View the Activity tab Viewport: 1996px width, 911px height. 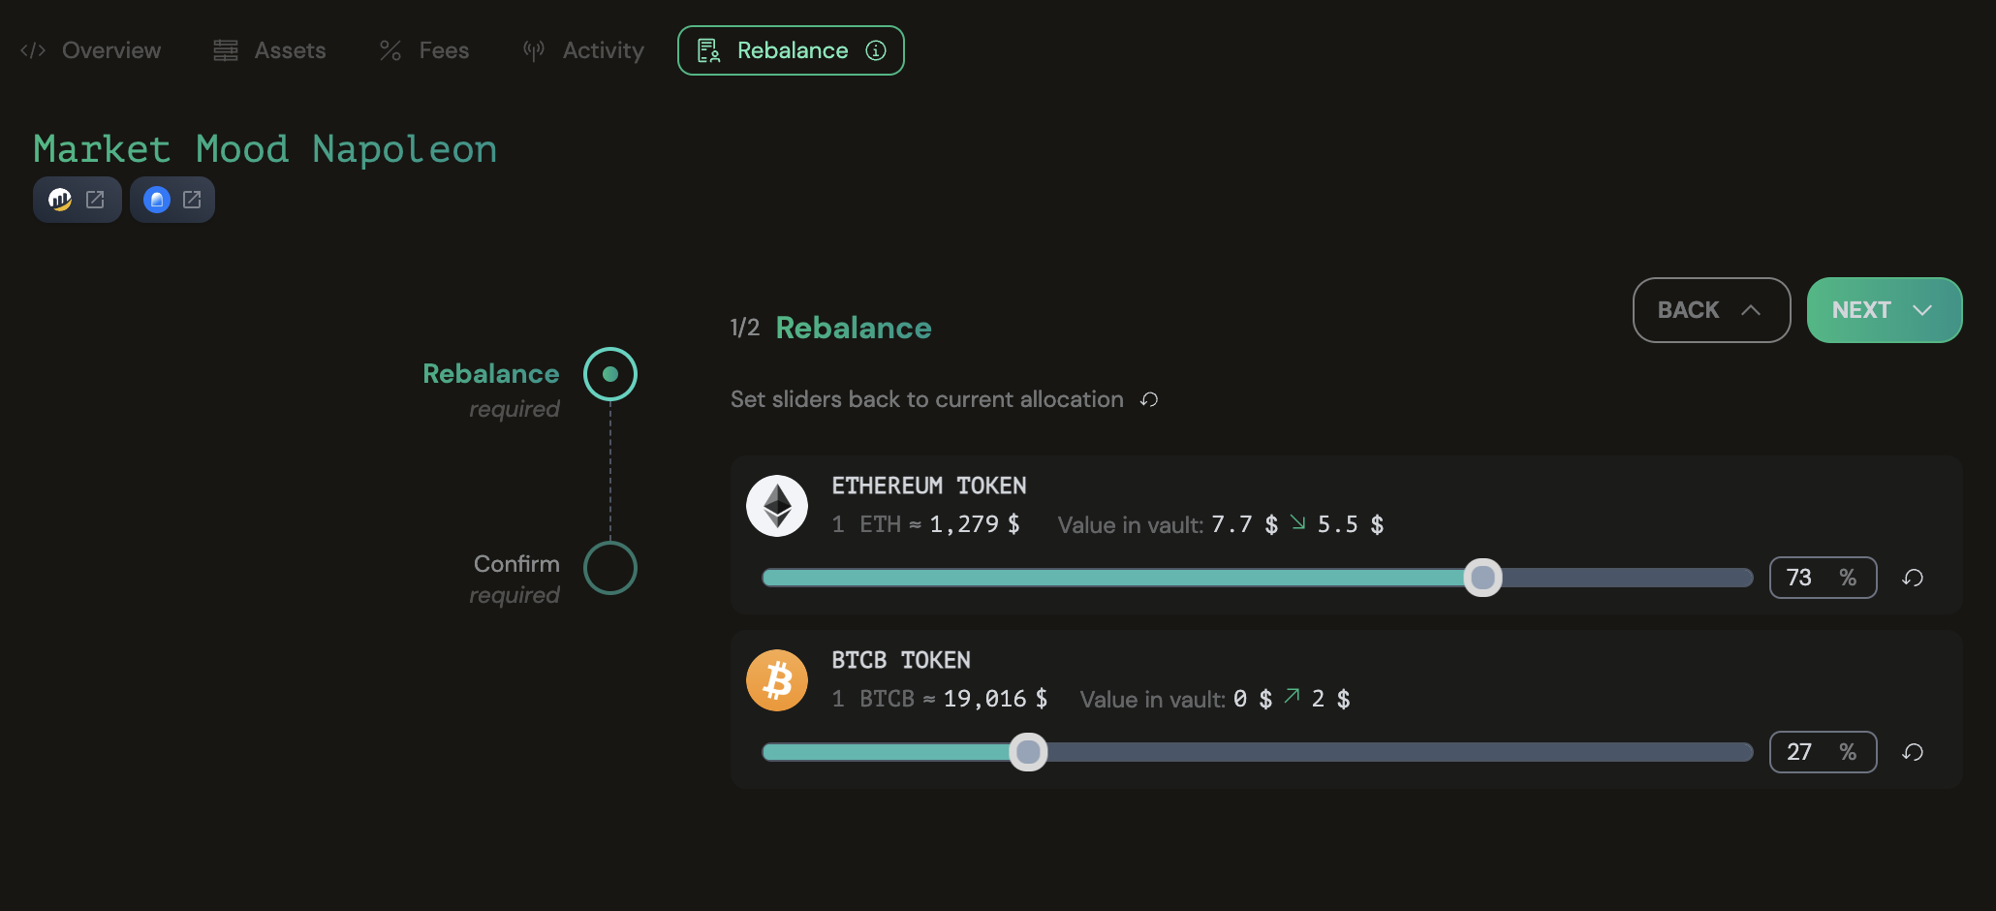click(x=583, y=50)
